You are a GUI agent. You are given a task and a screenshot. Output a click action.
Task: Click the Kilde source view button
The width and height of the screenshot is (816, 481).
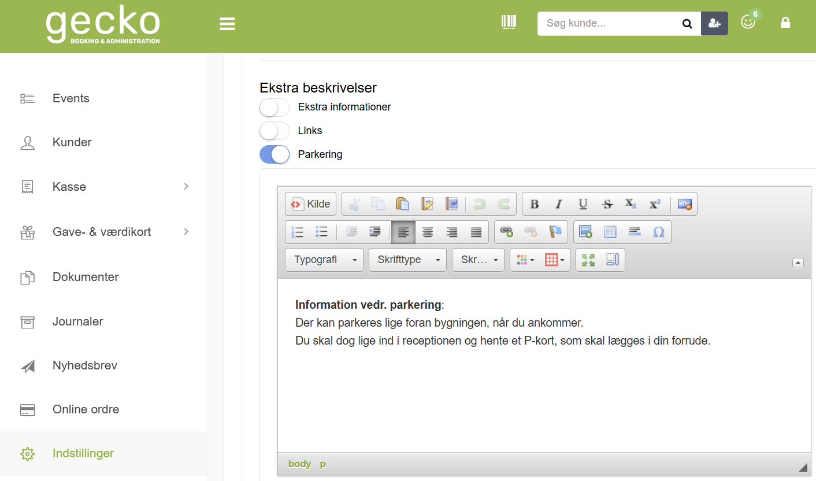pyautogui.click(x=310, y=203)
